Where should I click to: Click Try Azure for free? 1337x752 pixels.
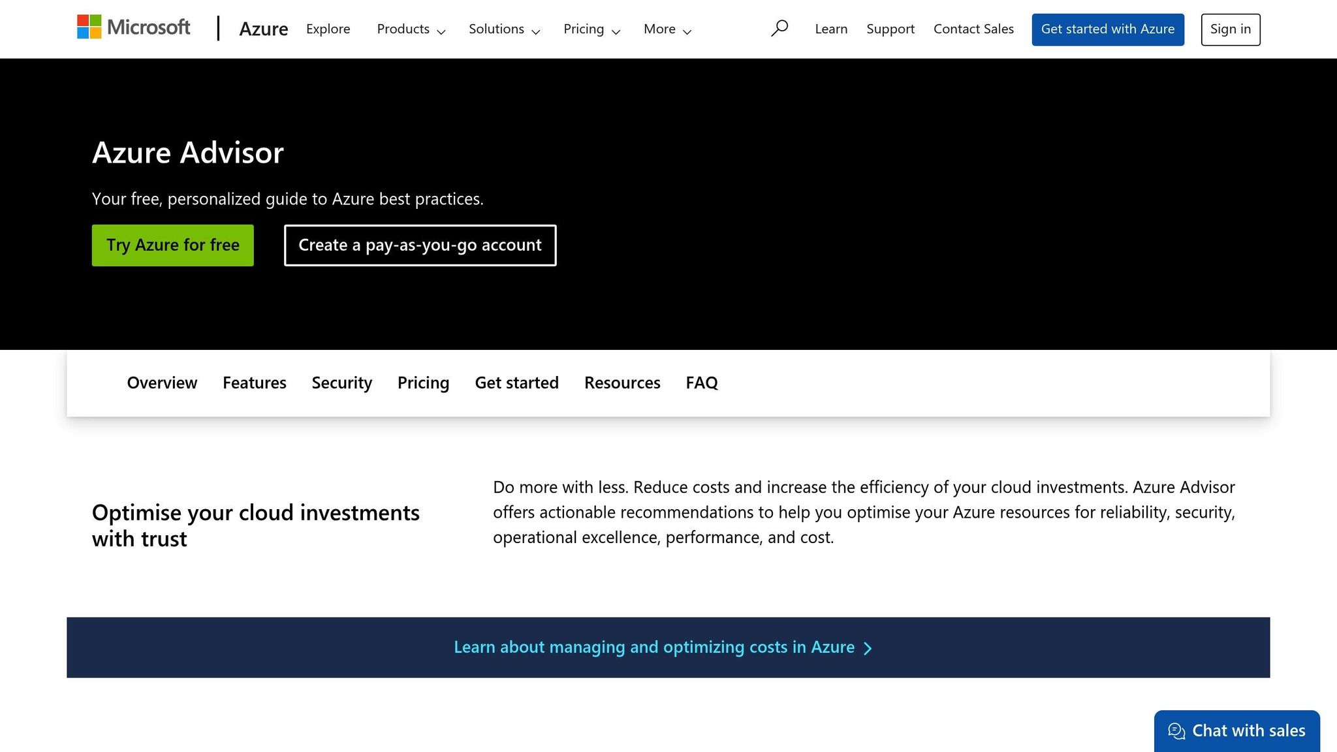172,245
